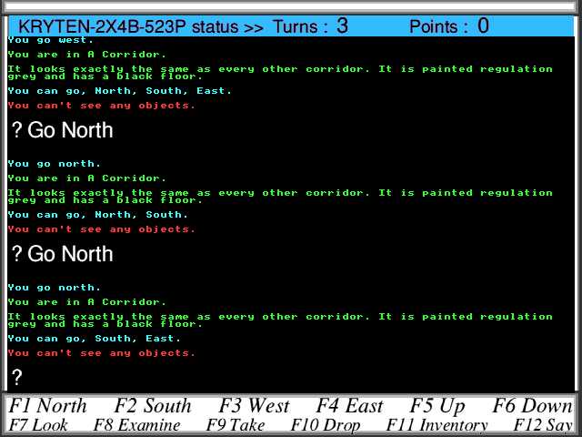Click the empty command prompt line
This screenshot has height=437, width=582.
click(x=291, y=377)
